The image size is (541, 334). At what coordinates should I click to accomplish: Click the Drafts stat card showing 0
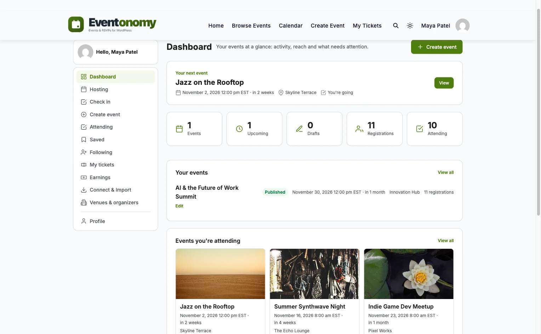coord(314,129)
